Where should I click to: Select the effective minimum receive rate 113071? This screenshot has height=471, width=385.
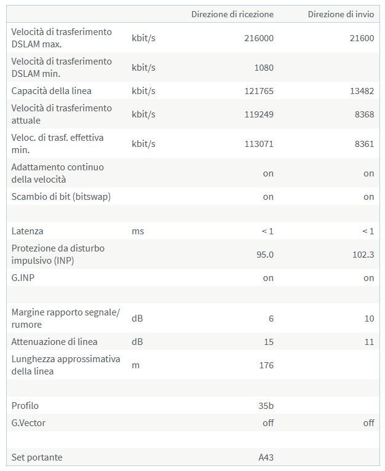(258, 144)
